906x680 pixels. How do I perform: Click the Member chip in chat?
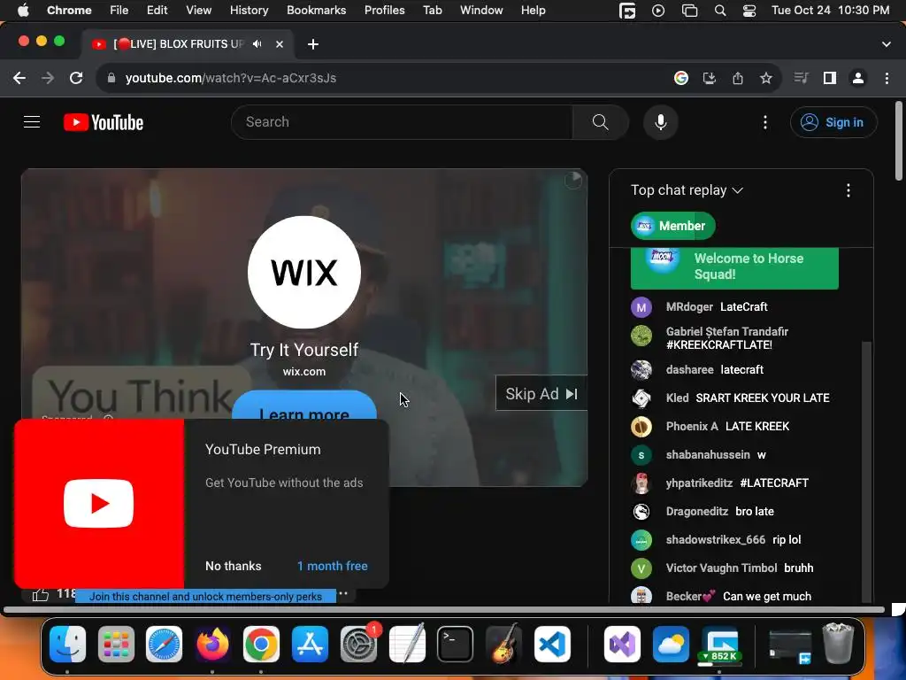[x=673, y=226]
